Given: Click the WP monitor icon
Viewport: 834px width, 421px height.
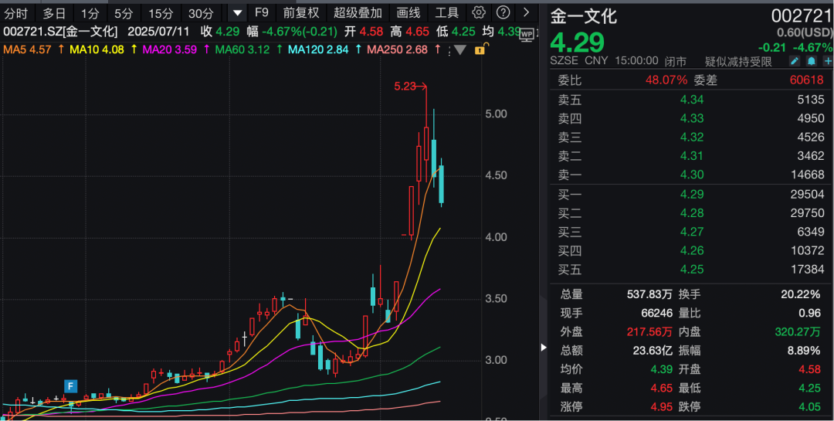Looking at the screenshot, I should [527, 33].
